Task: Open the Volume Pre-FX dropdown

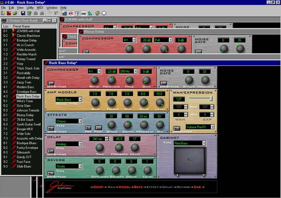Action: click(x=213, y=127)
